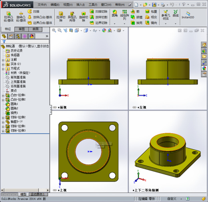Image resolution: width=208 pixels, height=202 pixels.
Task: Open the 工具(T) menu
Action: 93,5
